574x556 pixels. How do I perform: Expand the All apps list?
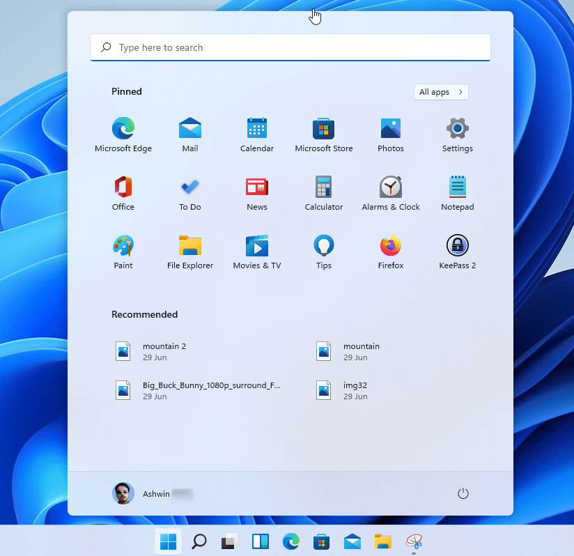point(441,92)
